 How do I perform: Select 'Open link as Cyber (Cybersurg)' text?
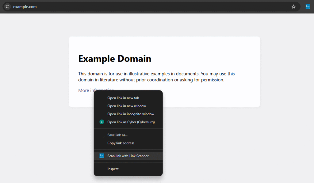(131, 122)
